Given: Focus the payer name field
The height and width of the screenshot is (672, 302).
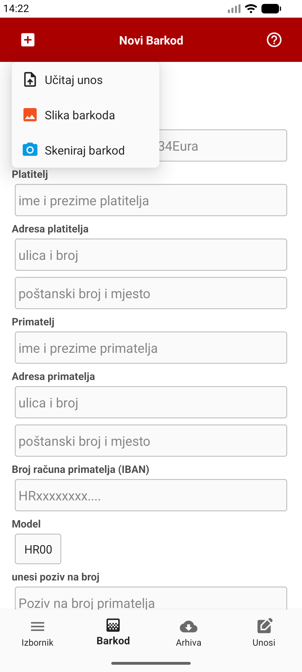Looking at the screenshot, I should point(151,200).
